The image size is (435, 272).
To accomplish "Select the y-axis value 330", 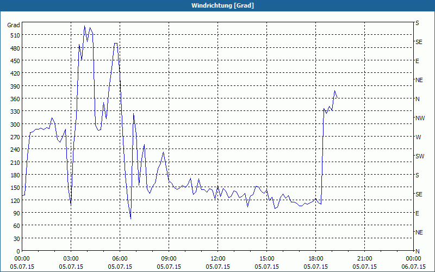I will (x=15, y=112).
